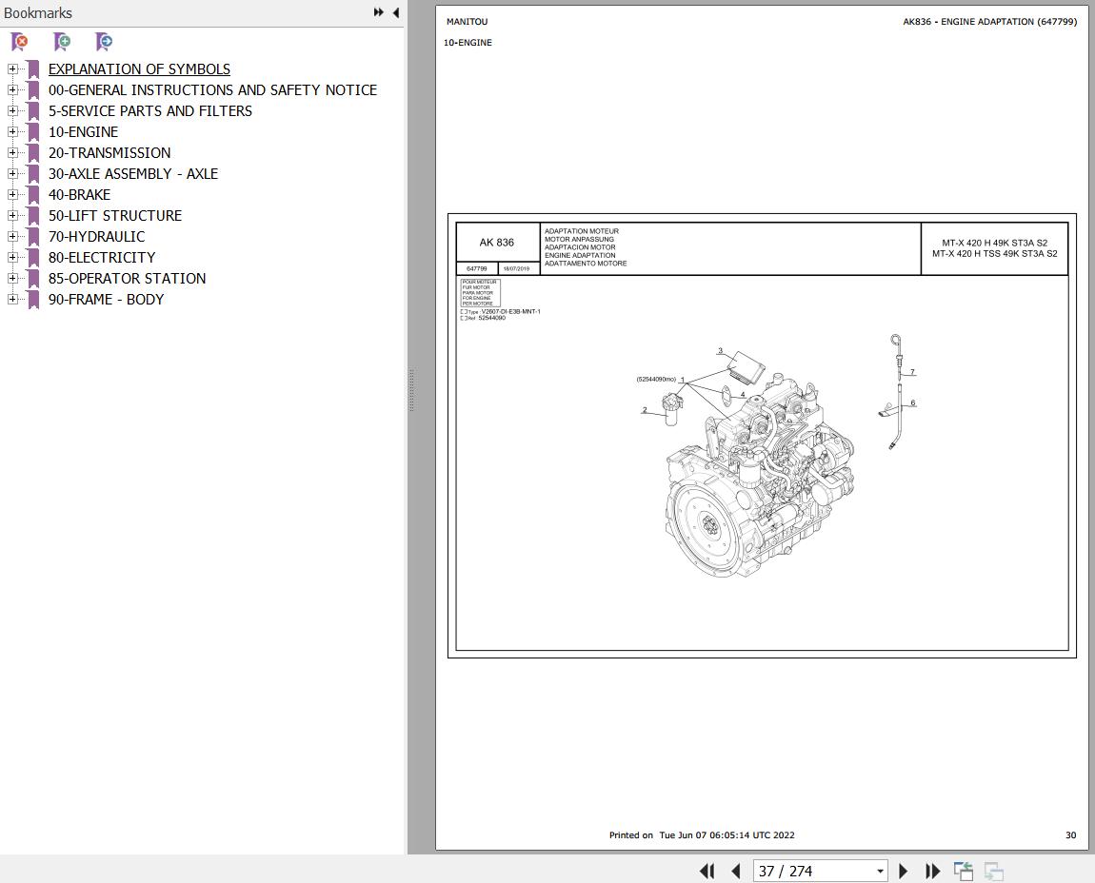Expand the 50-LIFT STRUCTURE bookmark node
Screen dimensions: 1095x883
pos(12,216)
